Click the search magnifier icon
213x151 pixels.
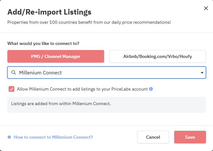14,73
